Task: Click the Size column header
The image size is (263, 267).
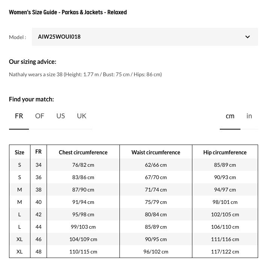Action: 20,152
